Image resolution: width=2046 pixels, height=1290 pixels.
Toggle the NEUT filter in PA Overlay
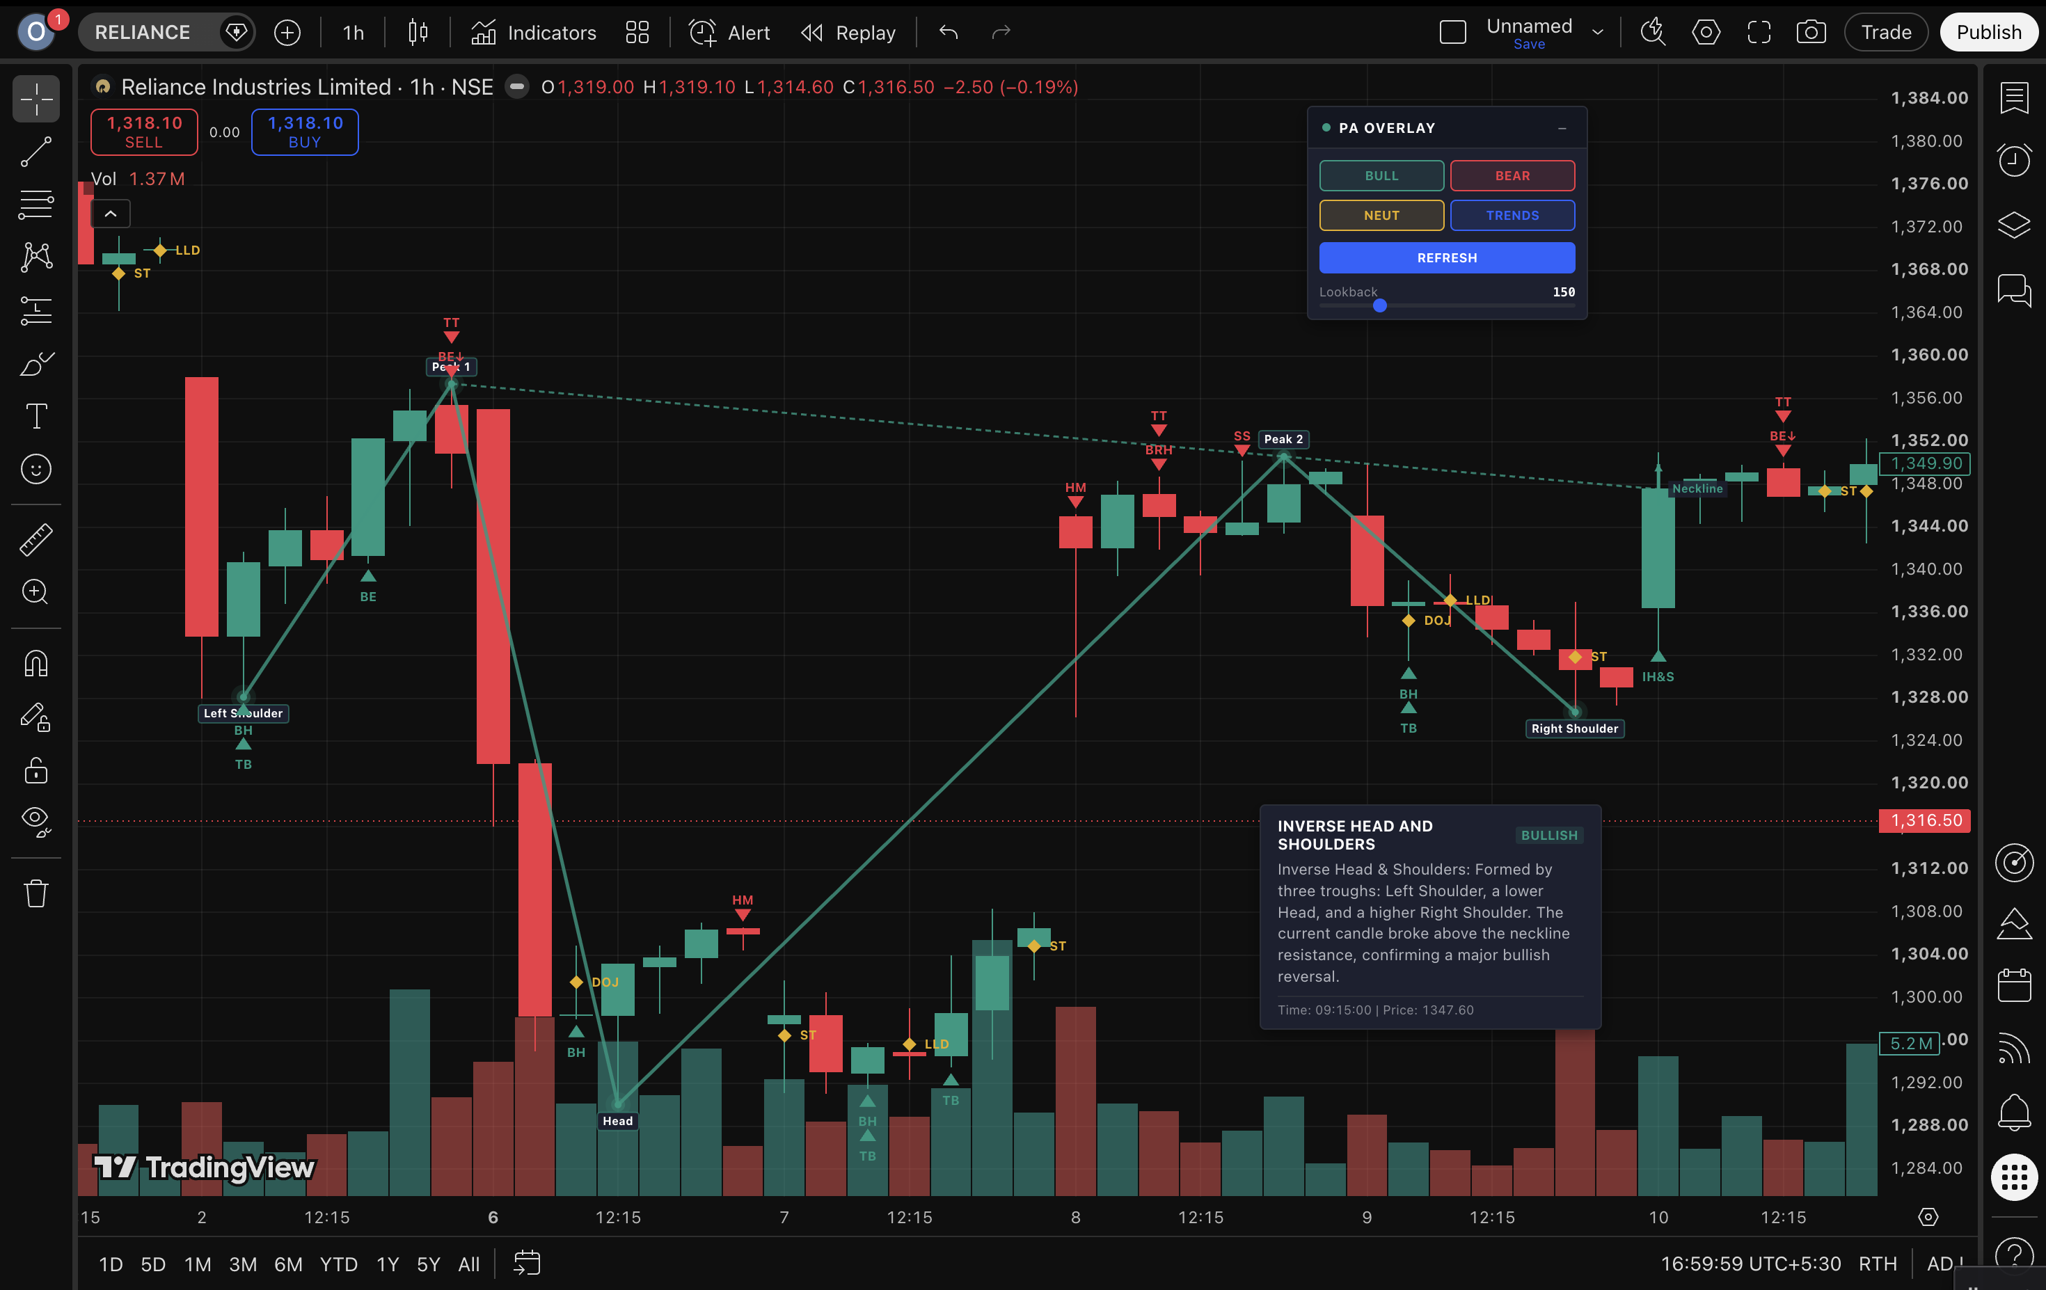pos(1381,216)
